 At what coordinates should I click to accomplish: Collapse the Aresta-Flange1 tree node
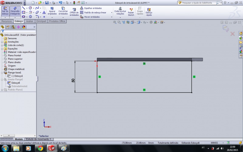(x=2, y=79)
